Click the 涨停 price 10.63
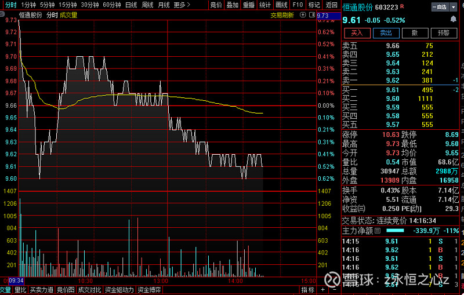 (x=390, y=135)
